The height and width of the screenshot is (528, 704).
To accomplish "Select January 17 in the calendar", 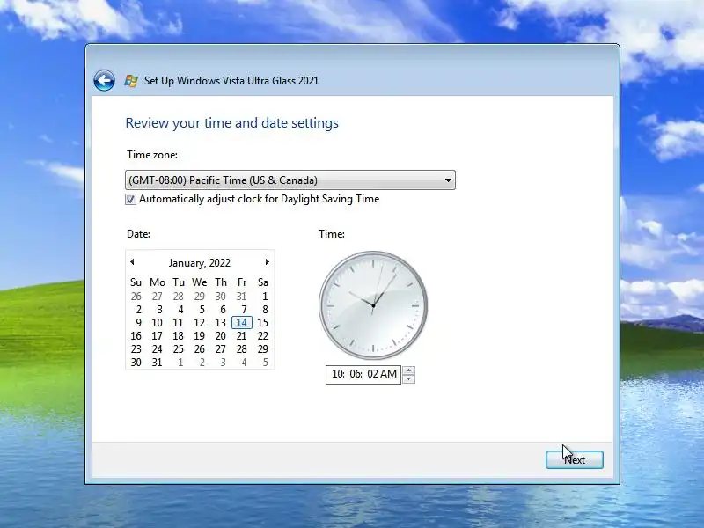I will tap(157, 336).
